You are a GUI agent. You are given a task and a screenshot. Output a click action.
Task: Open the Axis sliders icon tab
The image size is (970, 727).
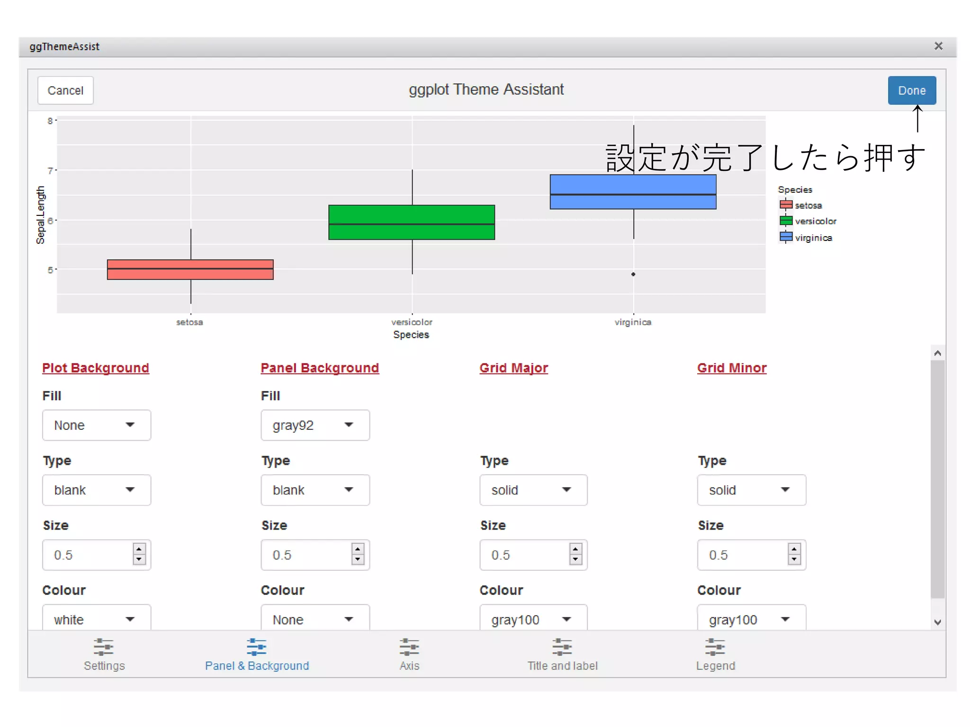point(409,647)
